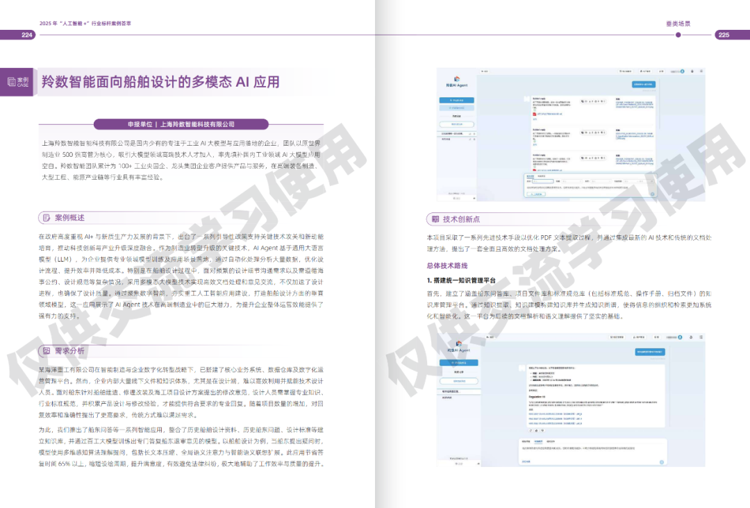Click the 案例概述 section heading

point(69,218)
